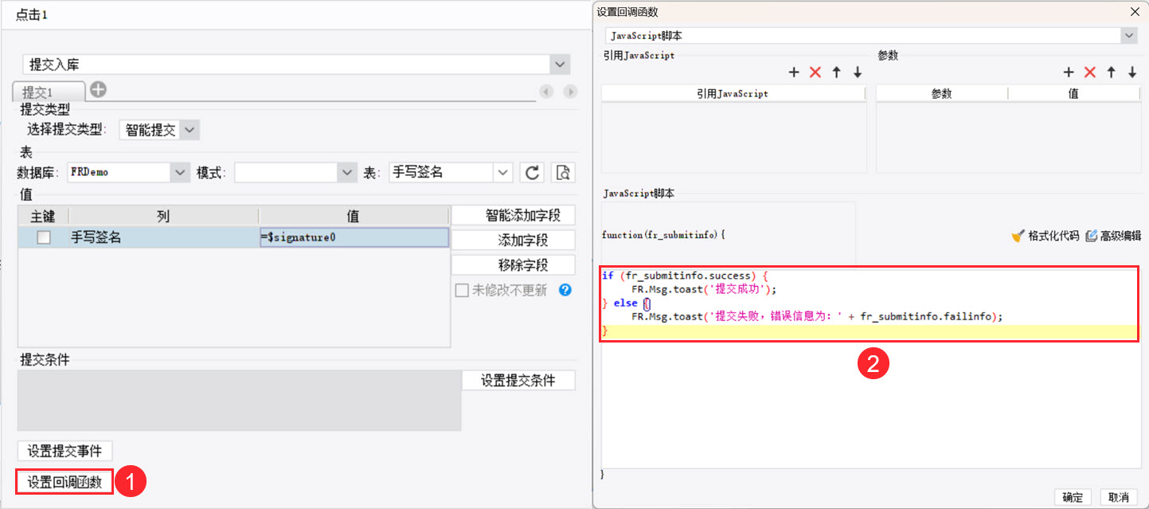Move submit tabs to the left arrow
Viewport: 1149px width, 509px height.
pos(546,92)
